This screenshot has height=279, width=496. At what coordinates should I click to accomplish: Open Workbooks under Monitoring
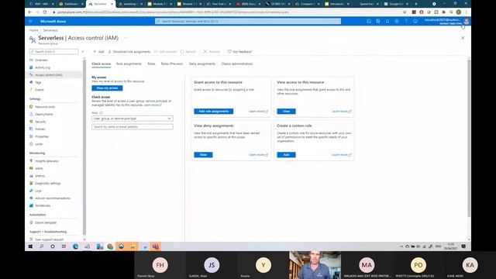(x=43, y=206)
